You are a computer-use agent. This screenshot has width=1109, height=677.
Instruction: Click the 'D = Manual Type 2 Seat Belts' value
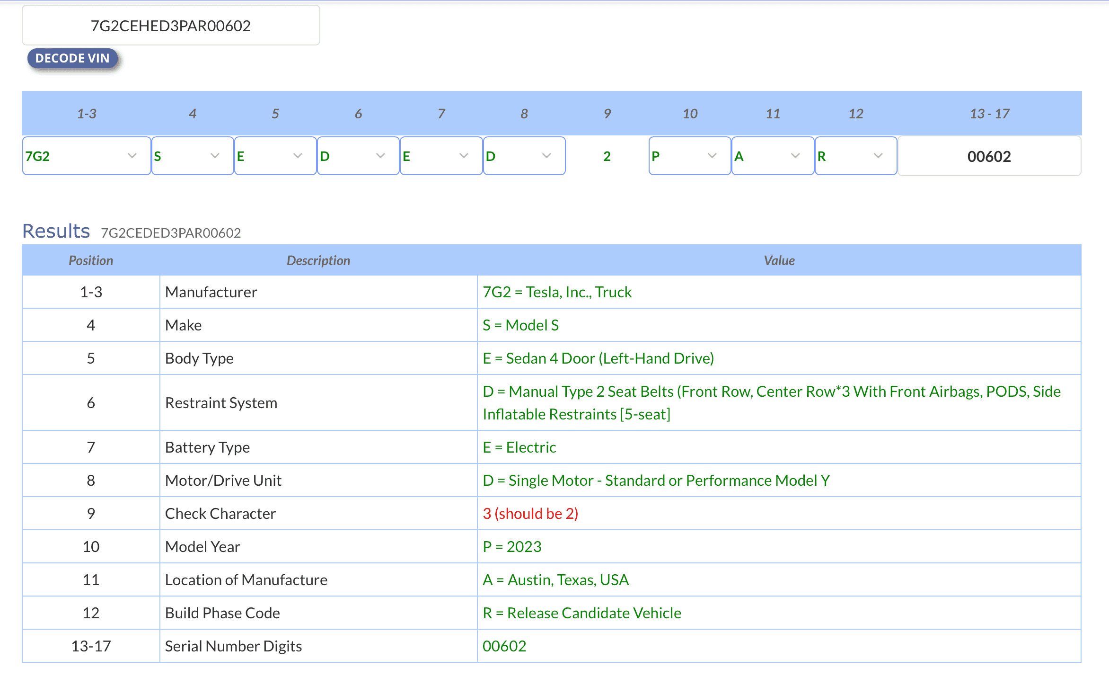(772, 402)
